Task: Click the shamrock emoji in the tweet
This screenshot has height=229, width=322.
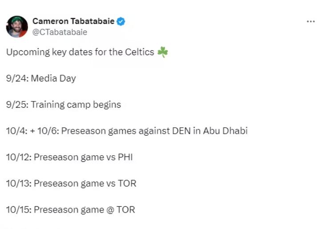Action: coord(163,52)
